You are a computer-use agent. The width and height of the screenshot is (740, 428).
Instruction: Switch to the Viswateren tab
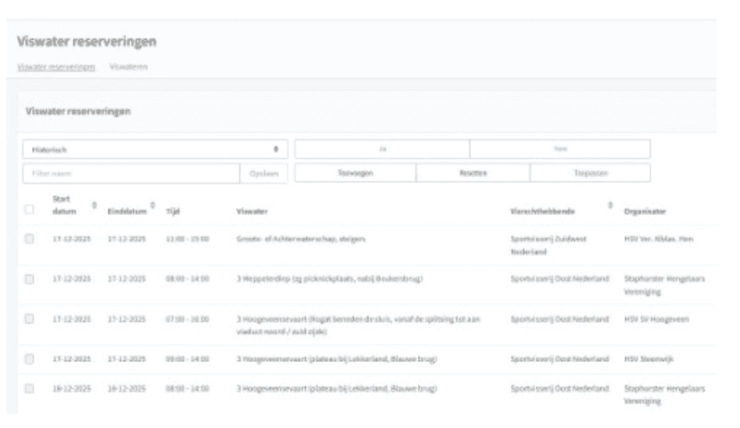[x=128, y=67]
